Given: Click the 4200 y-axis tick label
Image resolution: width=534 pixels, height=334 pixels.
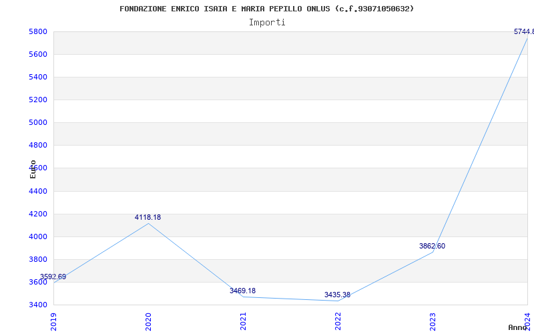Looking at the screenshot, I should [x=38, y=214].
